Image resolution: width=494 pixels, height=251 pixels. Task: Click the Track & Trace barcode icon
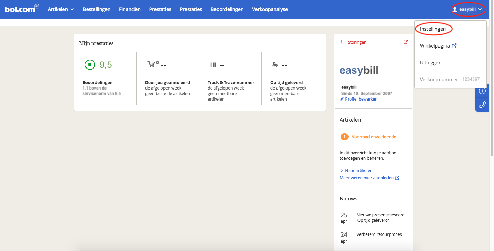[213, 65]
